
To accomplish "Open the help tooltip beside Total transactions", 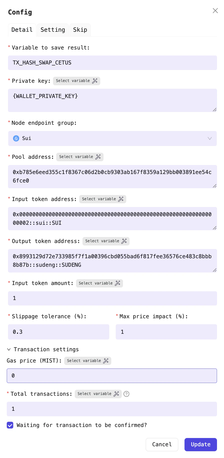I will [x=126, y=394].
